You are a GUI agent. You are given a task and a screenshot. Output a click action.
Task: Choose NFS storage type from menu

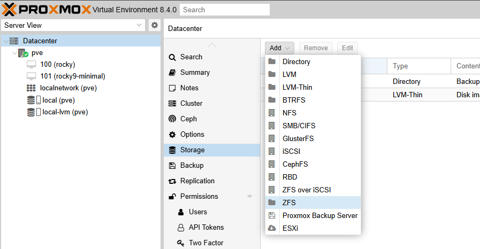click(289, 113)
